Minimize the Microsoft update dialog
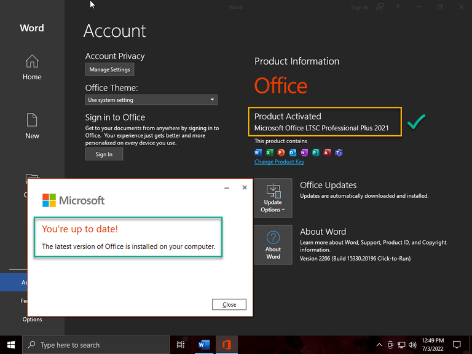This screenshot has height=354, width=472. 227,188
